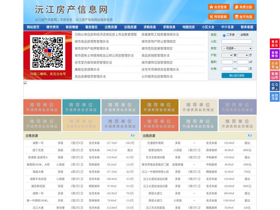The width and height of the screenshot is (280, 210).
Task: Open 客服微信 floating sidebar icon
Action: click(275, 54)
